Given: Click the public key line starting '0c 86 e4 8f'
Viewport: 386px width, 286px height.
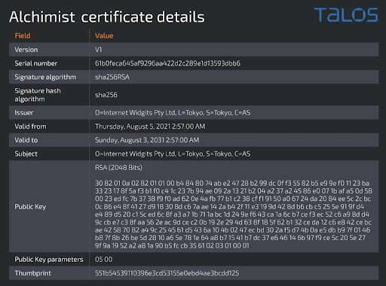Looking at the screenshot, I should pos(229,206).
